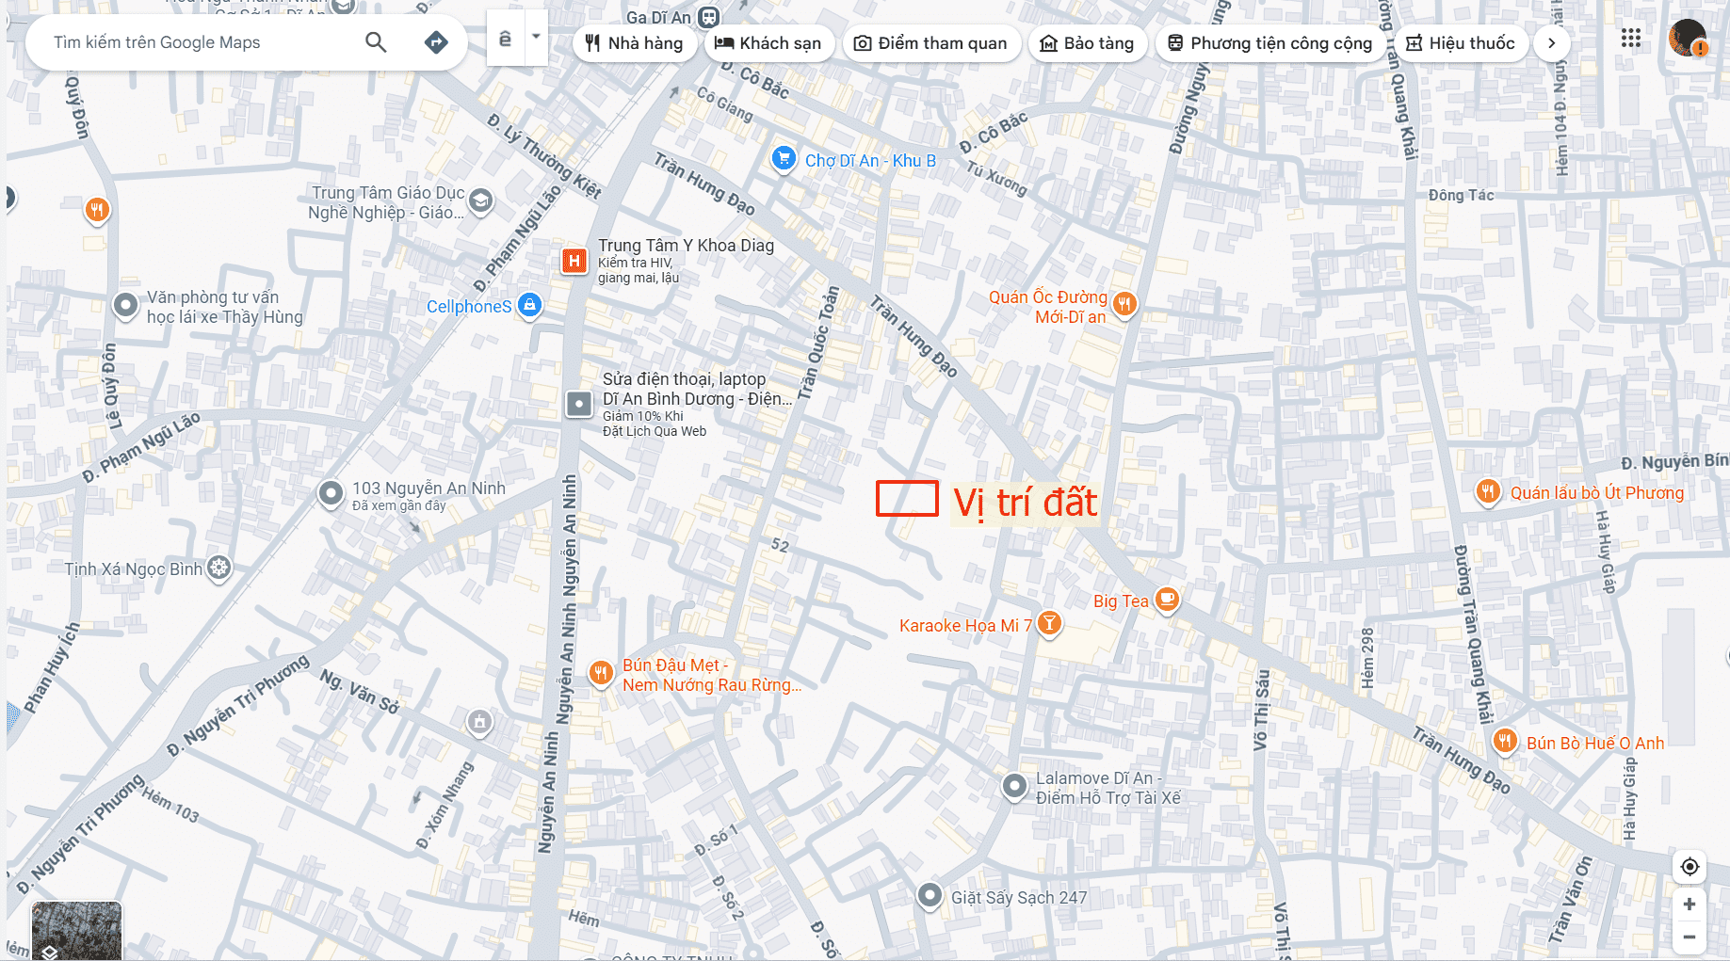Open the Big Tea cafe marker
1730x961 pixels.
point(1167,599)
